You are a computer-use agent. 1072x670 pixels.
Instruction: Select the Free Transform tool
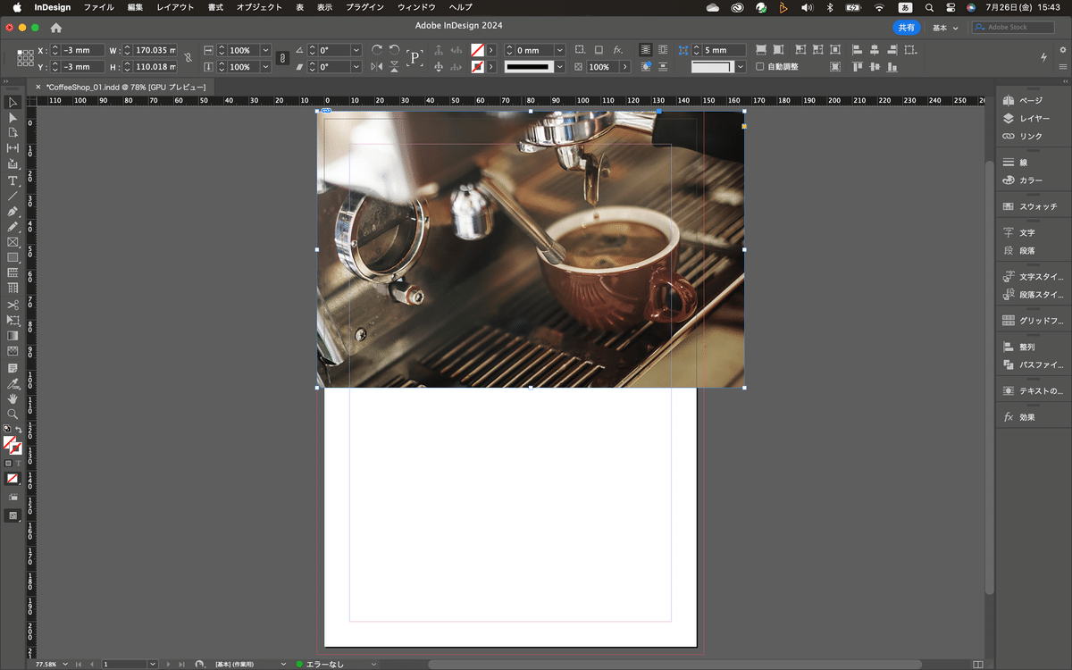tap(13, 320)
